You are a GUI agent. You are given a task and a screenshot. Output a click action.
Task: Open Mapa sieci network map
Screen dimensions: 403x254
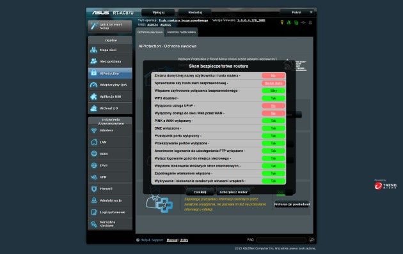tap(110, 50)
